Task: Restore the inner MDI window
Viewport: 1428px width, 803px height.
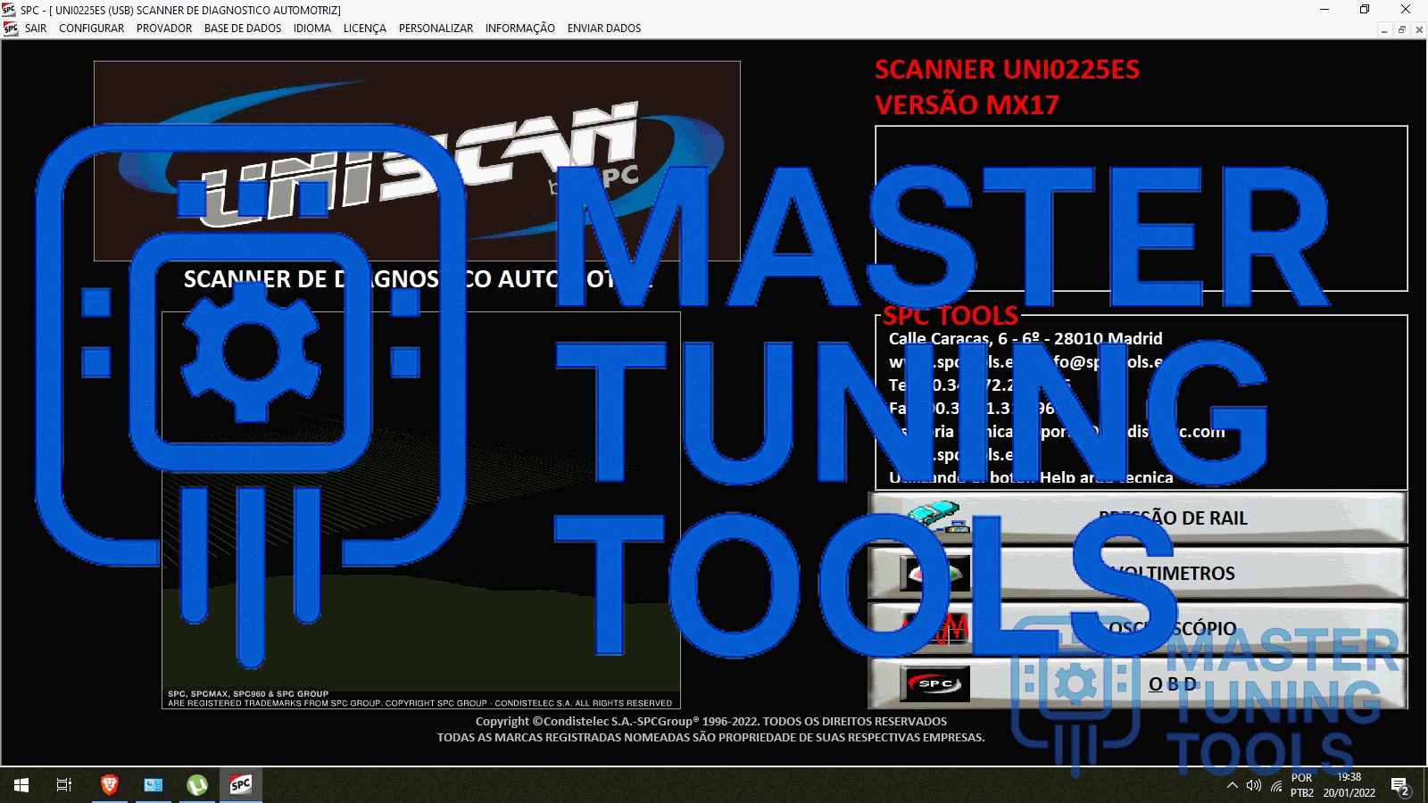Action: pyautogui.click(x=1401, y=29)
